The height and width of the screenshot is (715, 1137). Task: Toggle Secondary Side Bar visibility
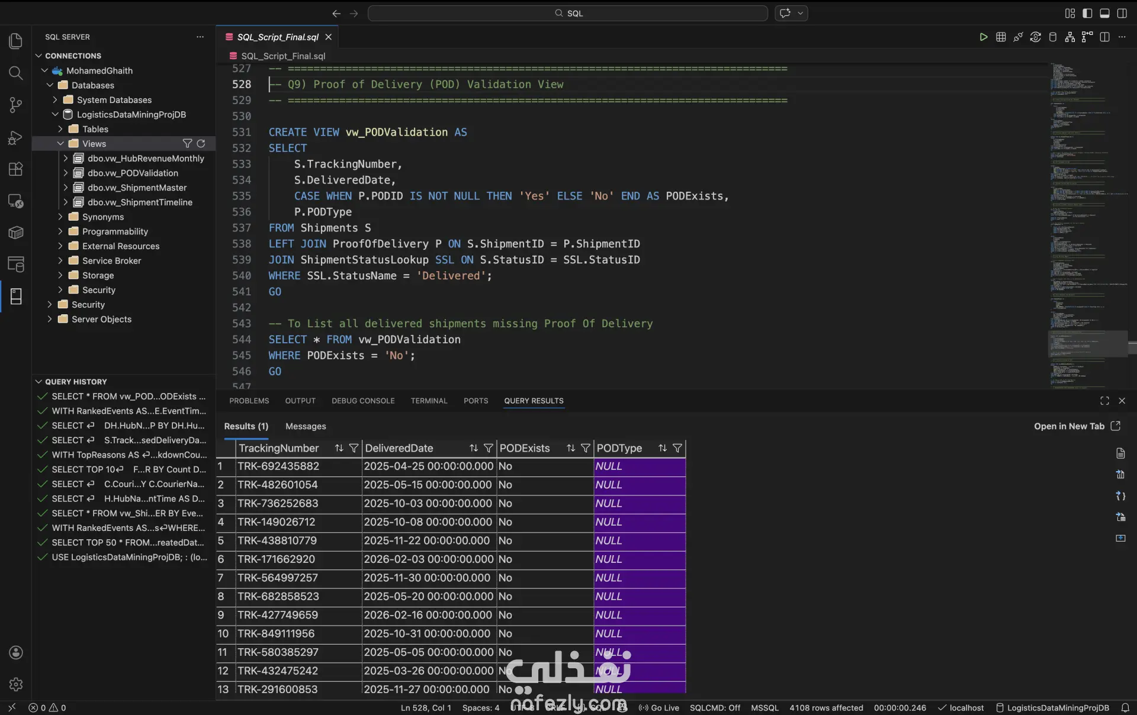pos(1122,13)
